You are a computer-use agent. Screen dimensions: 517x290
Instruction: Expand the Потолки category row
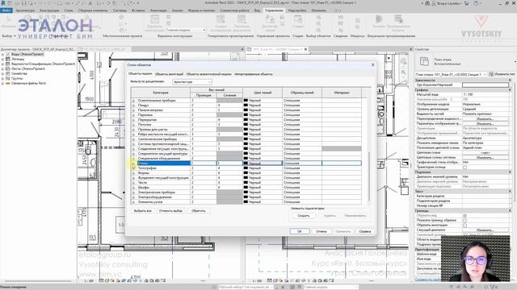[x=133, y=125]
